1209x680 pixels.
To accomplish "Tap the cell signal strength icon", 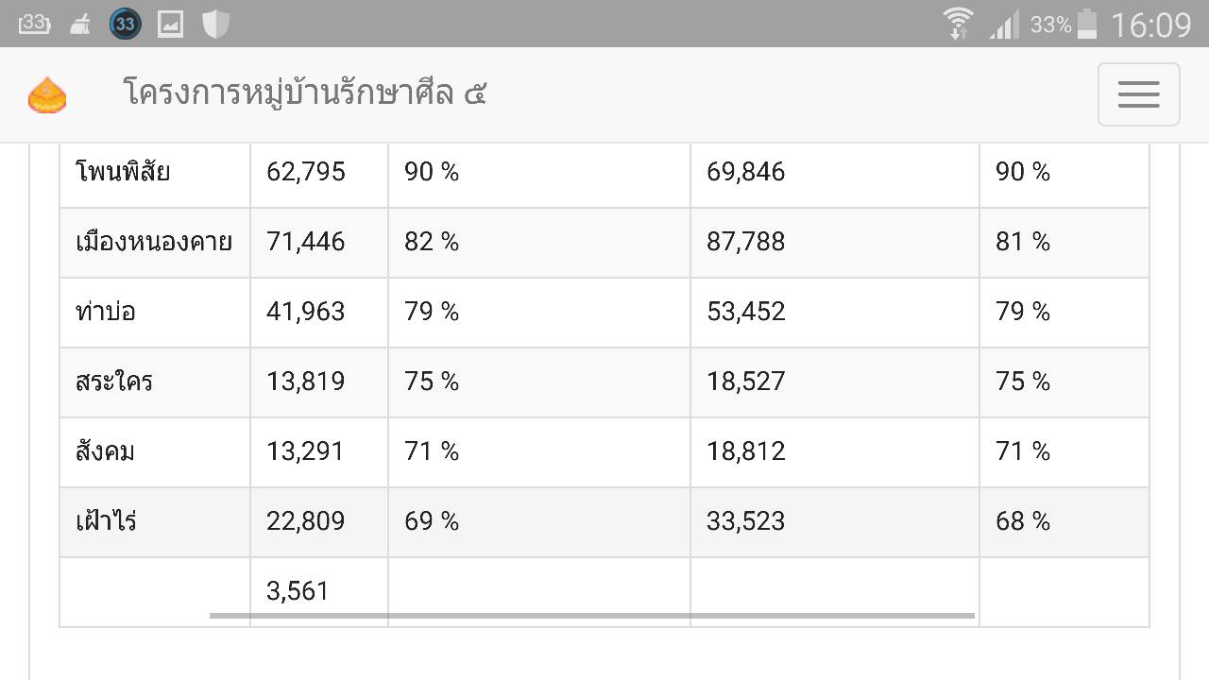I will pyautogui.click(x=1004, y=25).
